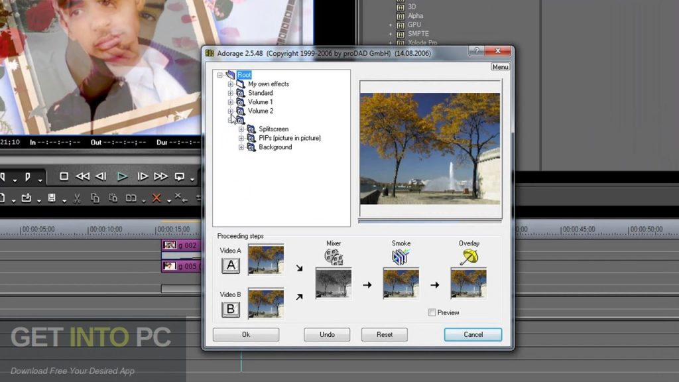
Task: Click the Copy icon in the timeline toolbar
Action: 95,198
